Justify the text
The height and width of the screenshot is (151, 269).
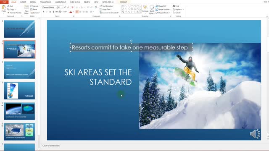[87, 12]
